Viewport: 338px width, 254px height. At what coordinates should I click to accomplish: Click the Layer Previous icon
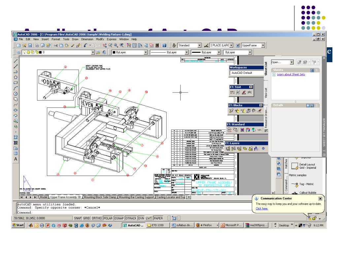click(104, 52)
